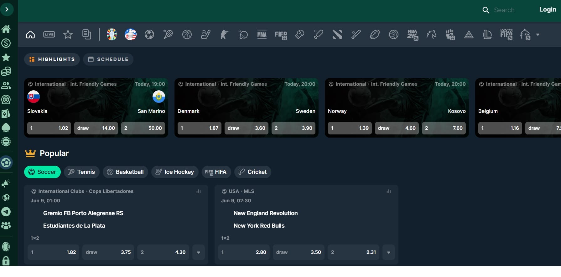Viewport: 561px width, 277px height.
Task: Select the FIFA 24 esports icon
Action: [281, 35]
